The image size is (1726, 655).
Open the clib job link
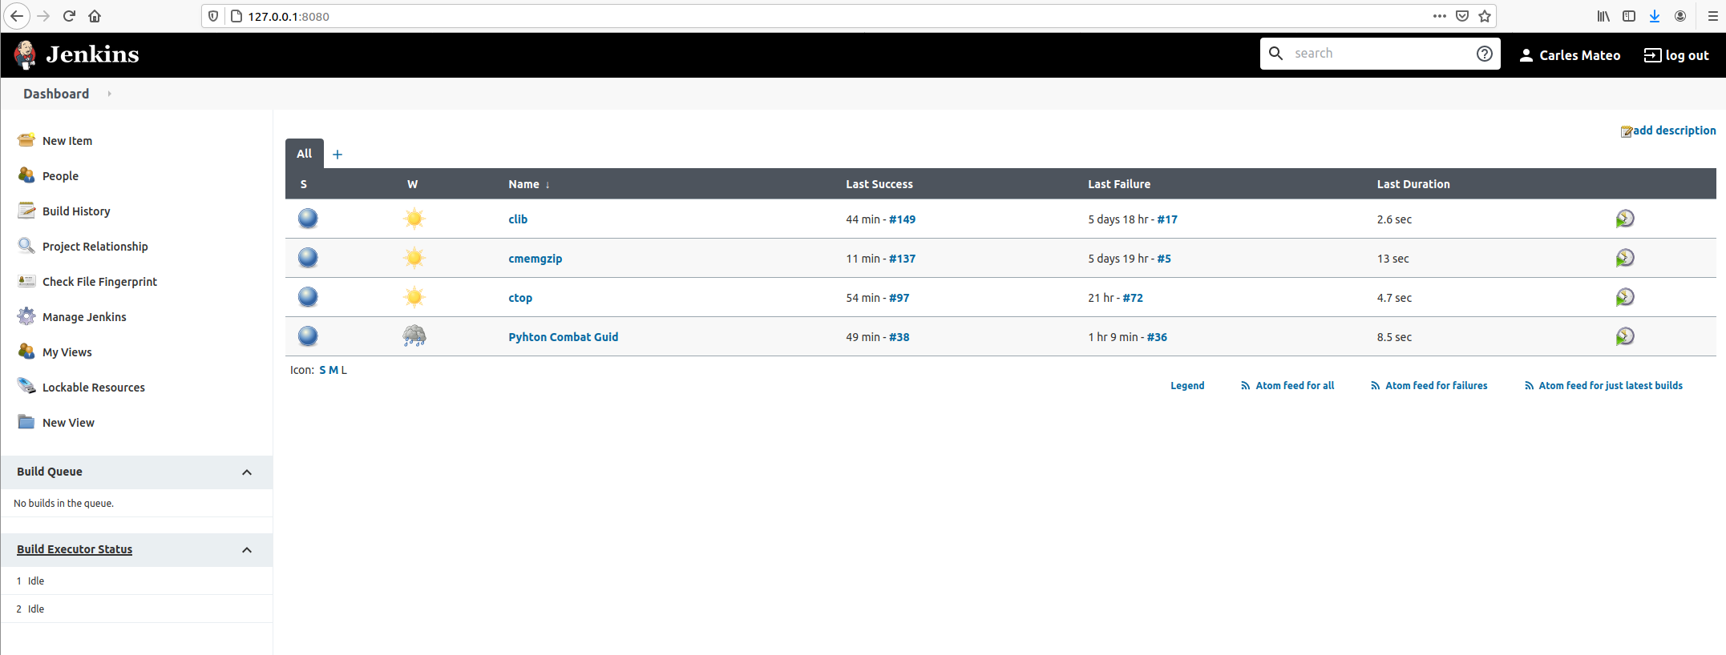518,219
